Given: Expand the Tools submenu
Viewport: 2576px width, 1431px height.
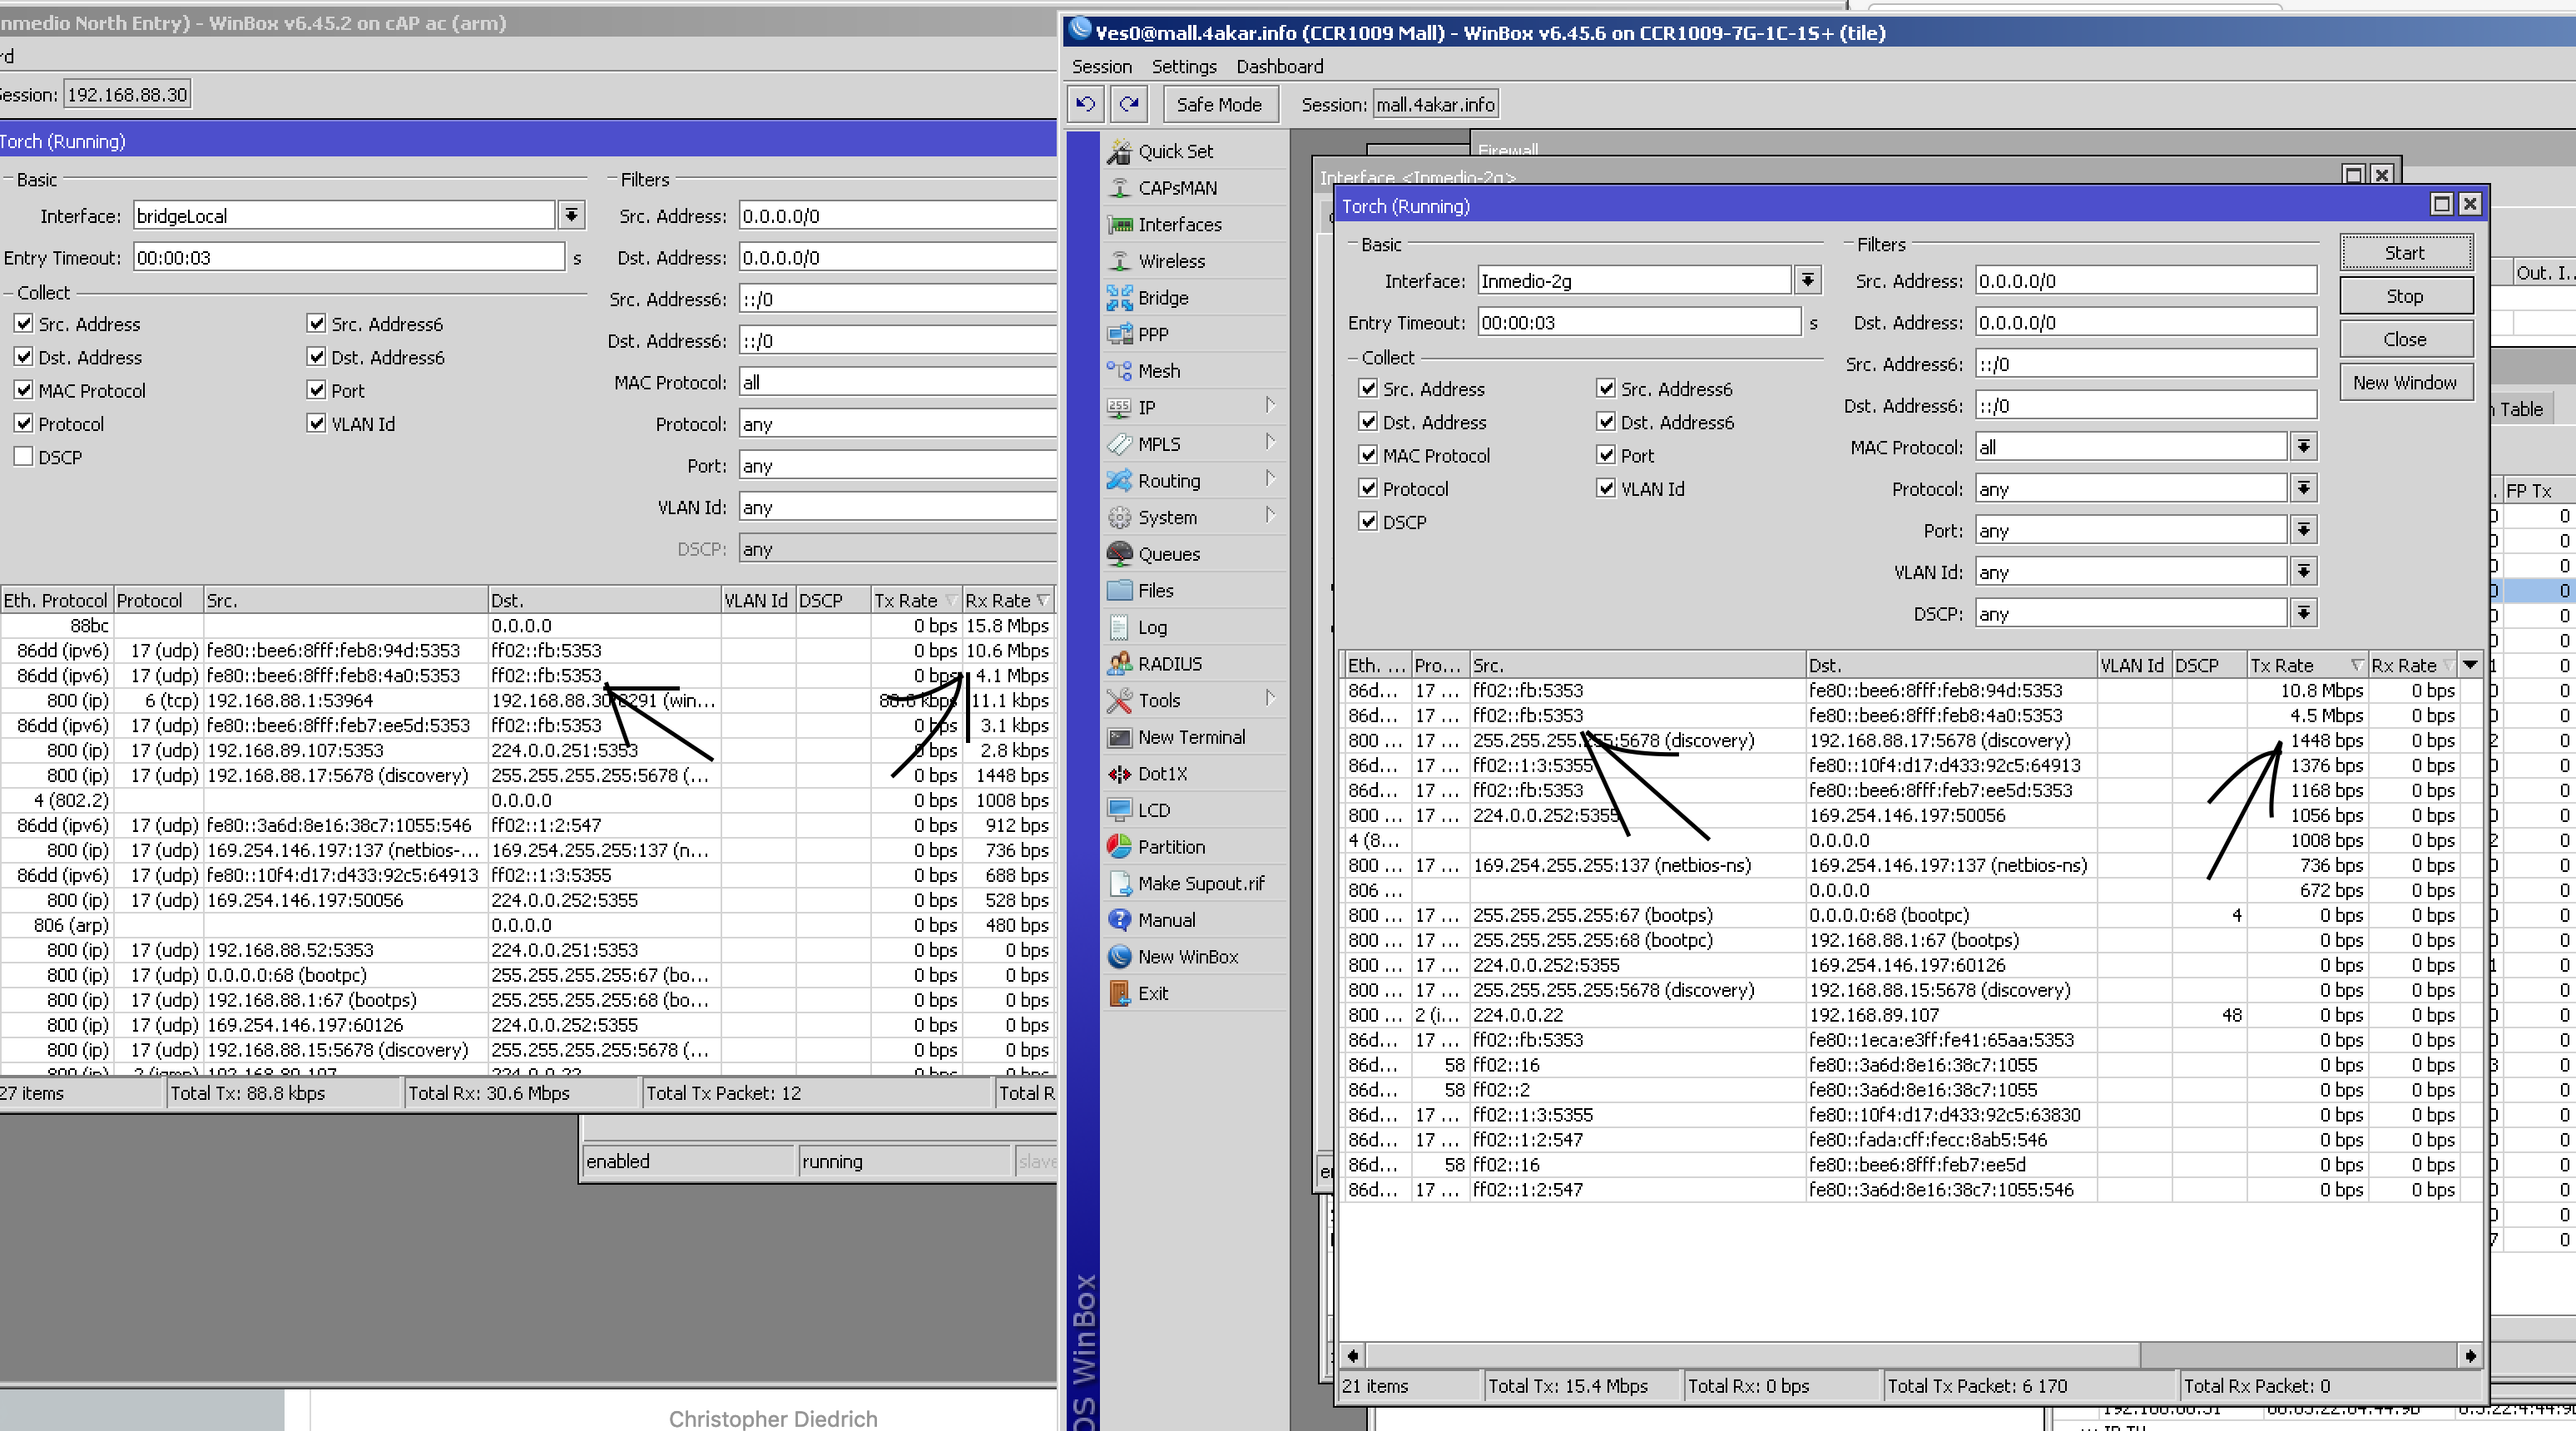Looking at the screenshot, I should 1270,698.
